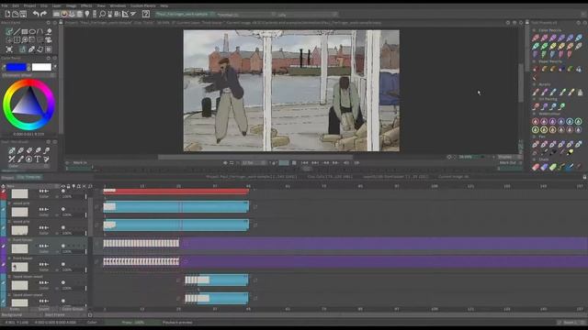The width and height of the screenshot is (588, 330).
Task: Collapse the Color Pencils preset group
Action: click(535, 30)
